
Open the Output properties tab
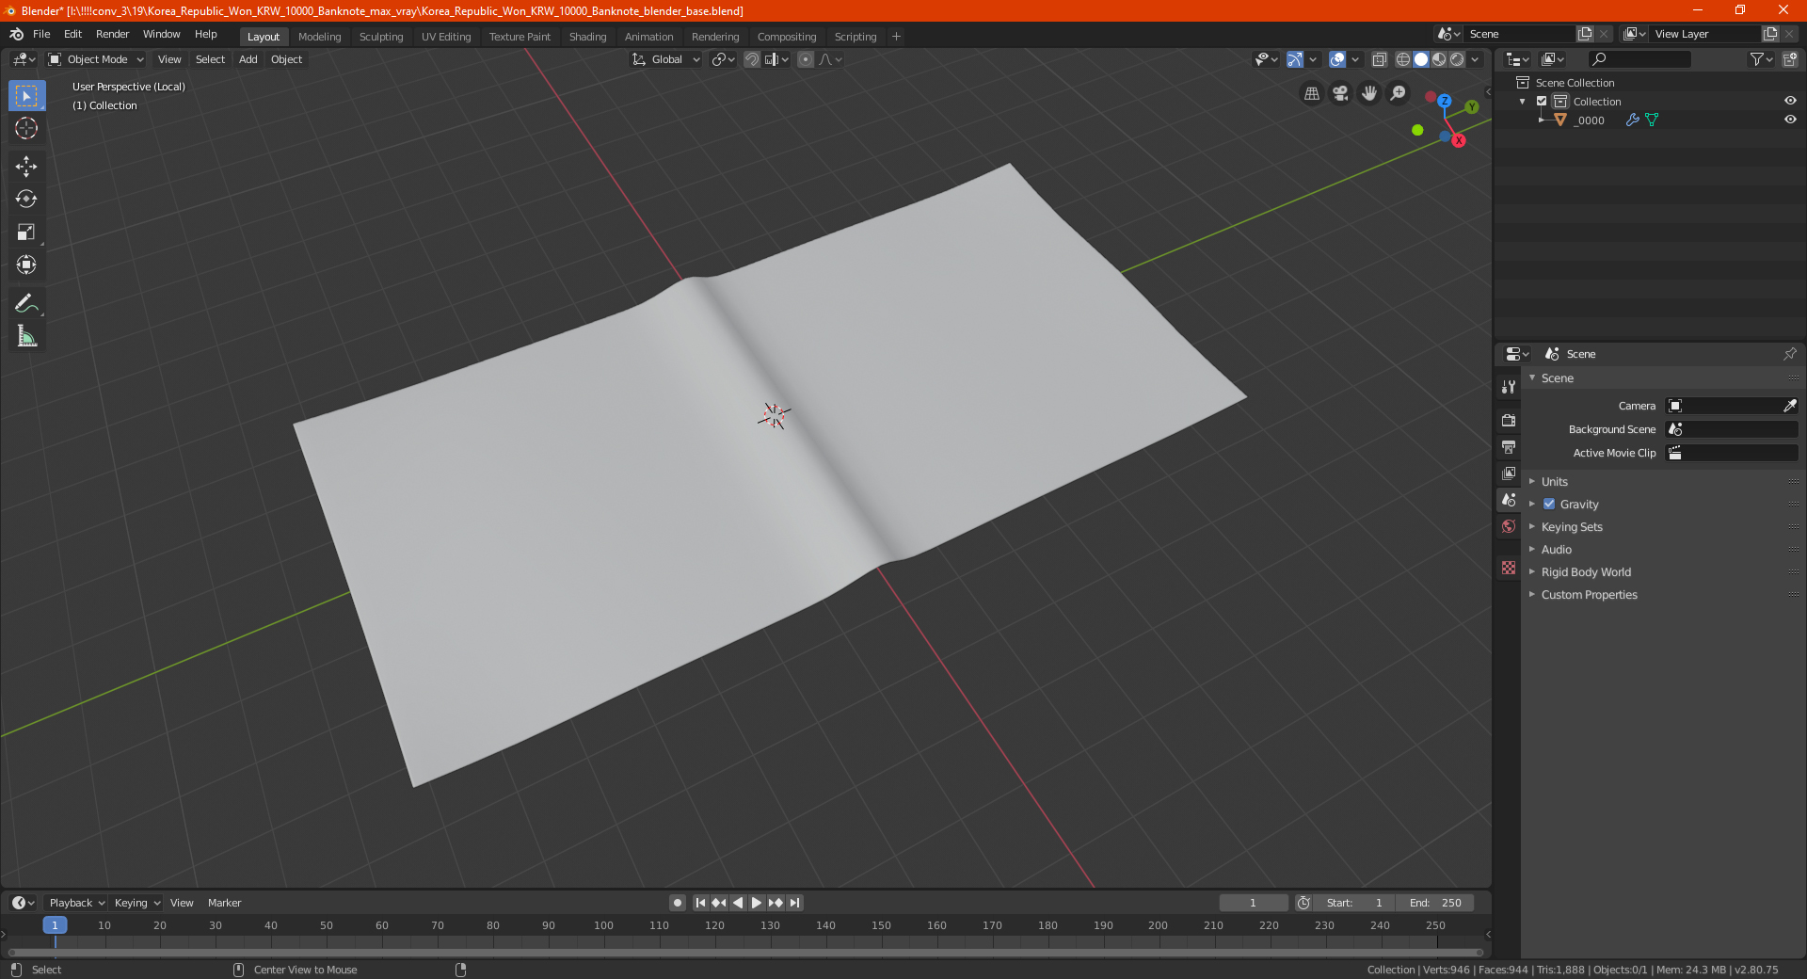pyautogui.click(x=1509, y=446)
